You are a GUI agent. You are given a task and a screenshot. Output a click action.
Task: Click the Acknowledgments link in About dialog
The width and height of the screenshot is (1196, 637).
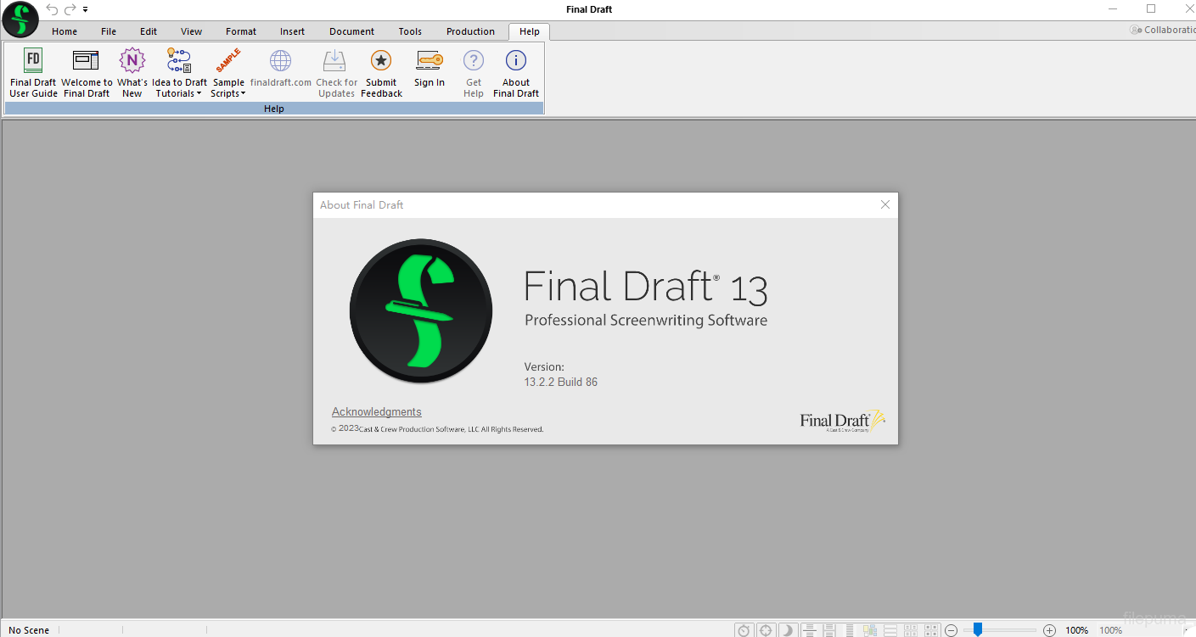click(376, 412)
